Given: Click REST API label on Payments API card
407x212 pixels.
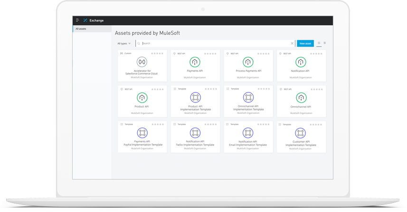Looking at the screenshot, I should [x=181, y=54].
